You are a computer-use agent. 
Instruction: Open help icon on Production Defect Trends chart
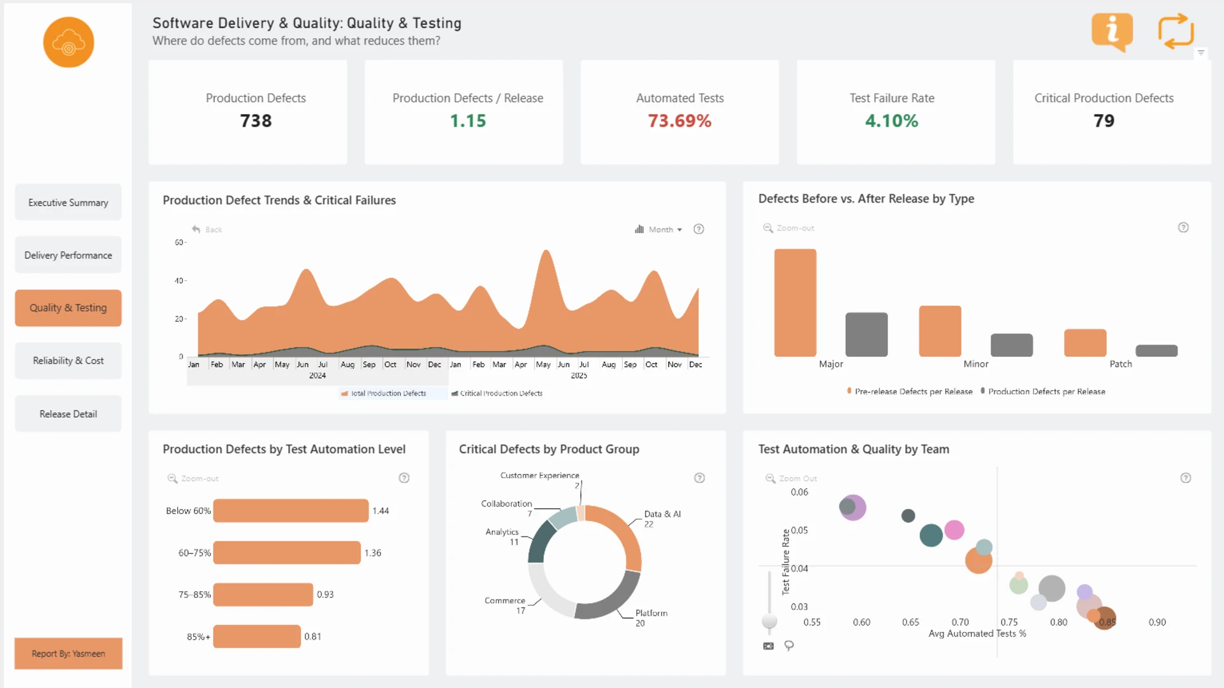coord(699,229)
